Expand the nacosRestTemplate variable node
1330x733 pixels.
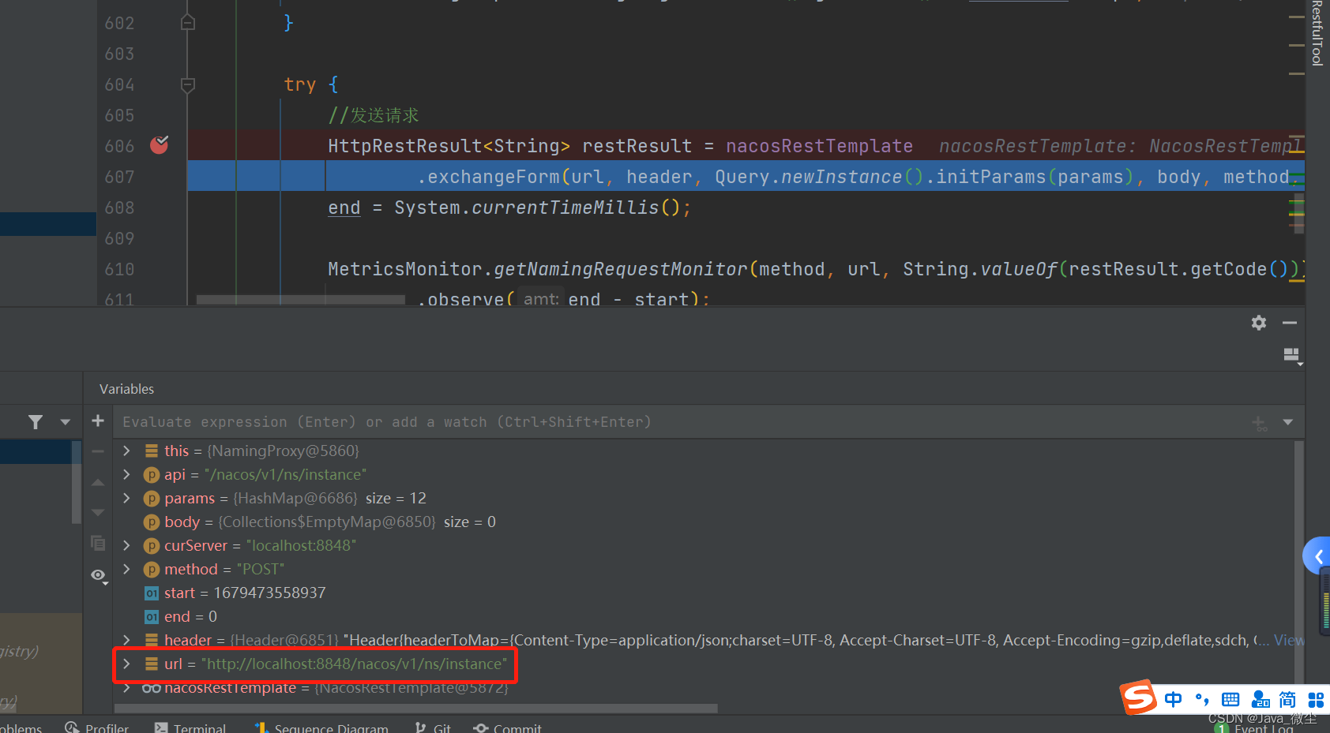point(126,687)
